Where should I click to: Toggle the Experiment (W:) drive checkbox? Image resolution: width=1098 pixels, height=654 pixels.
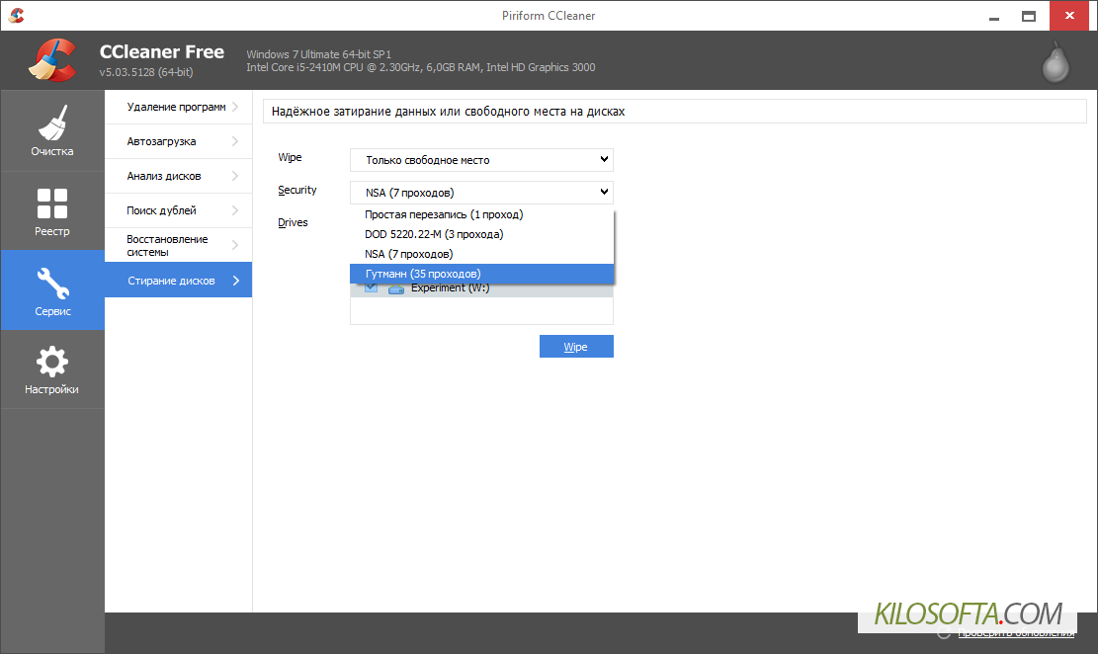point(372,287)
